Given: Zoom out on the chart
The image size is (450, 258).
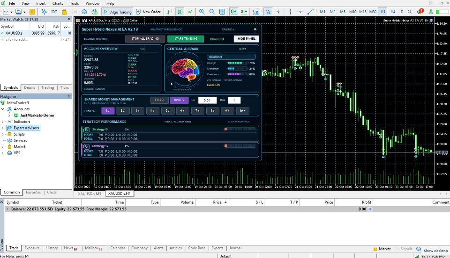Looking at the screenshot, I should coord(212,12).
